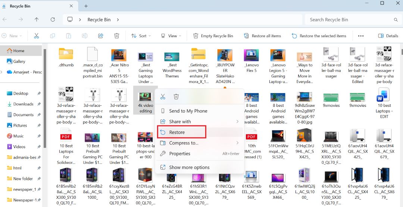The height and width of the screenshot is (207, 403).
Task: Click Restore the selected items
Action: point(319,36)
